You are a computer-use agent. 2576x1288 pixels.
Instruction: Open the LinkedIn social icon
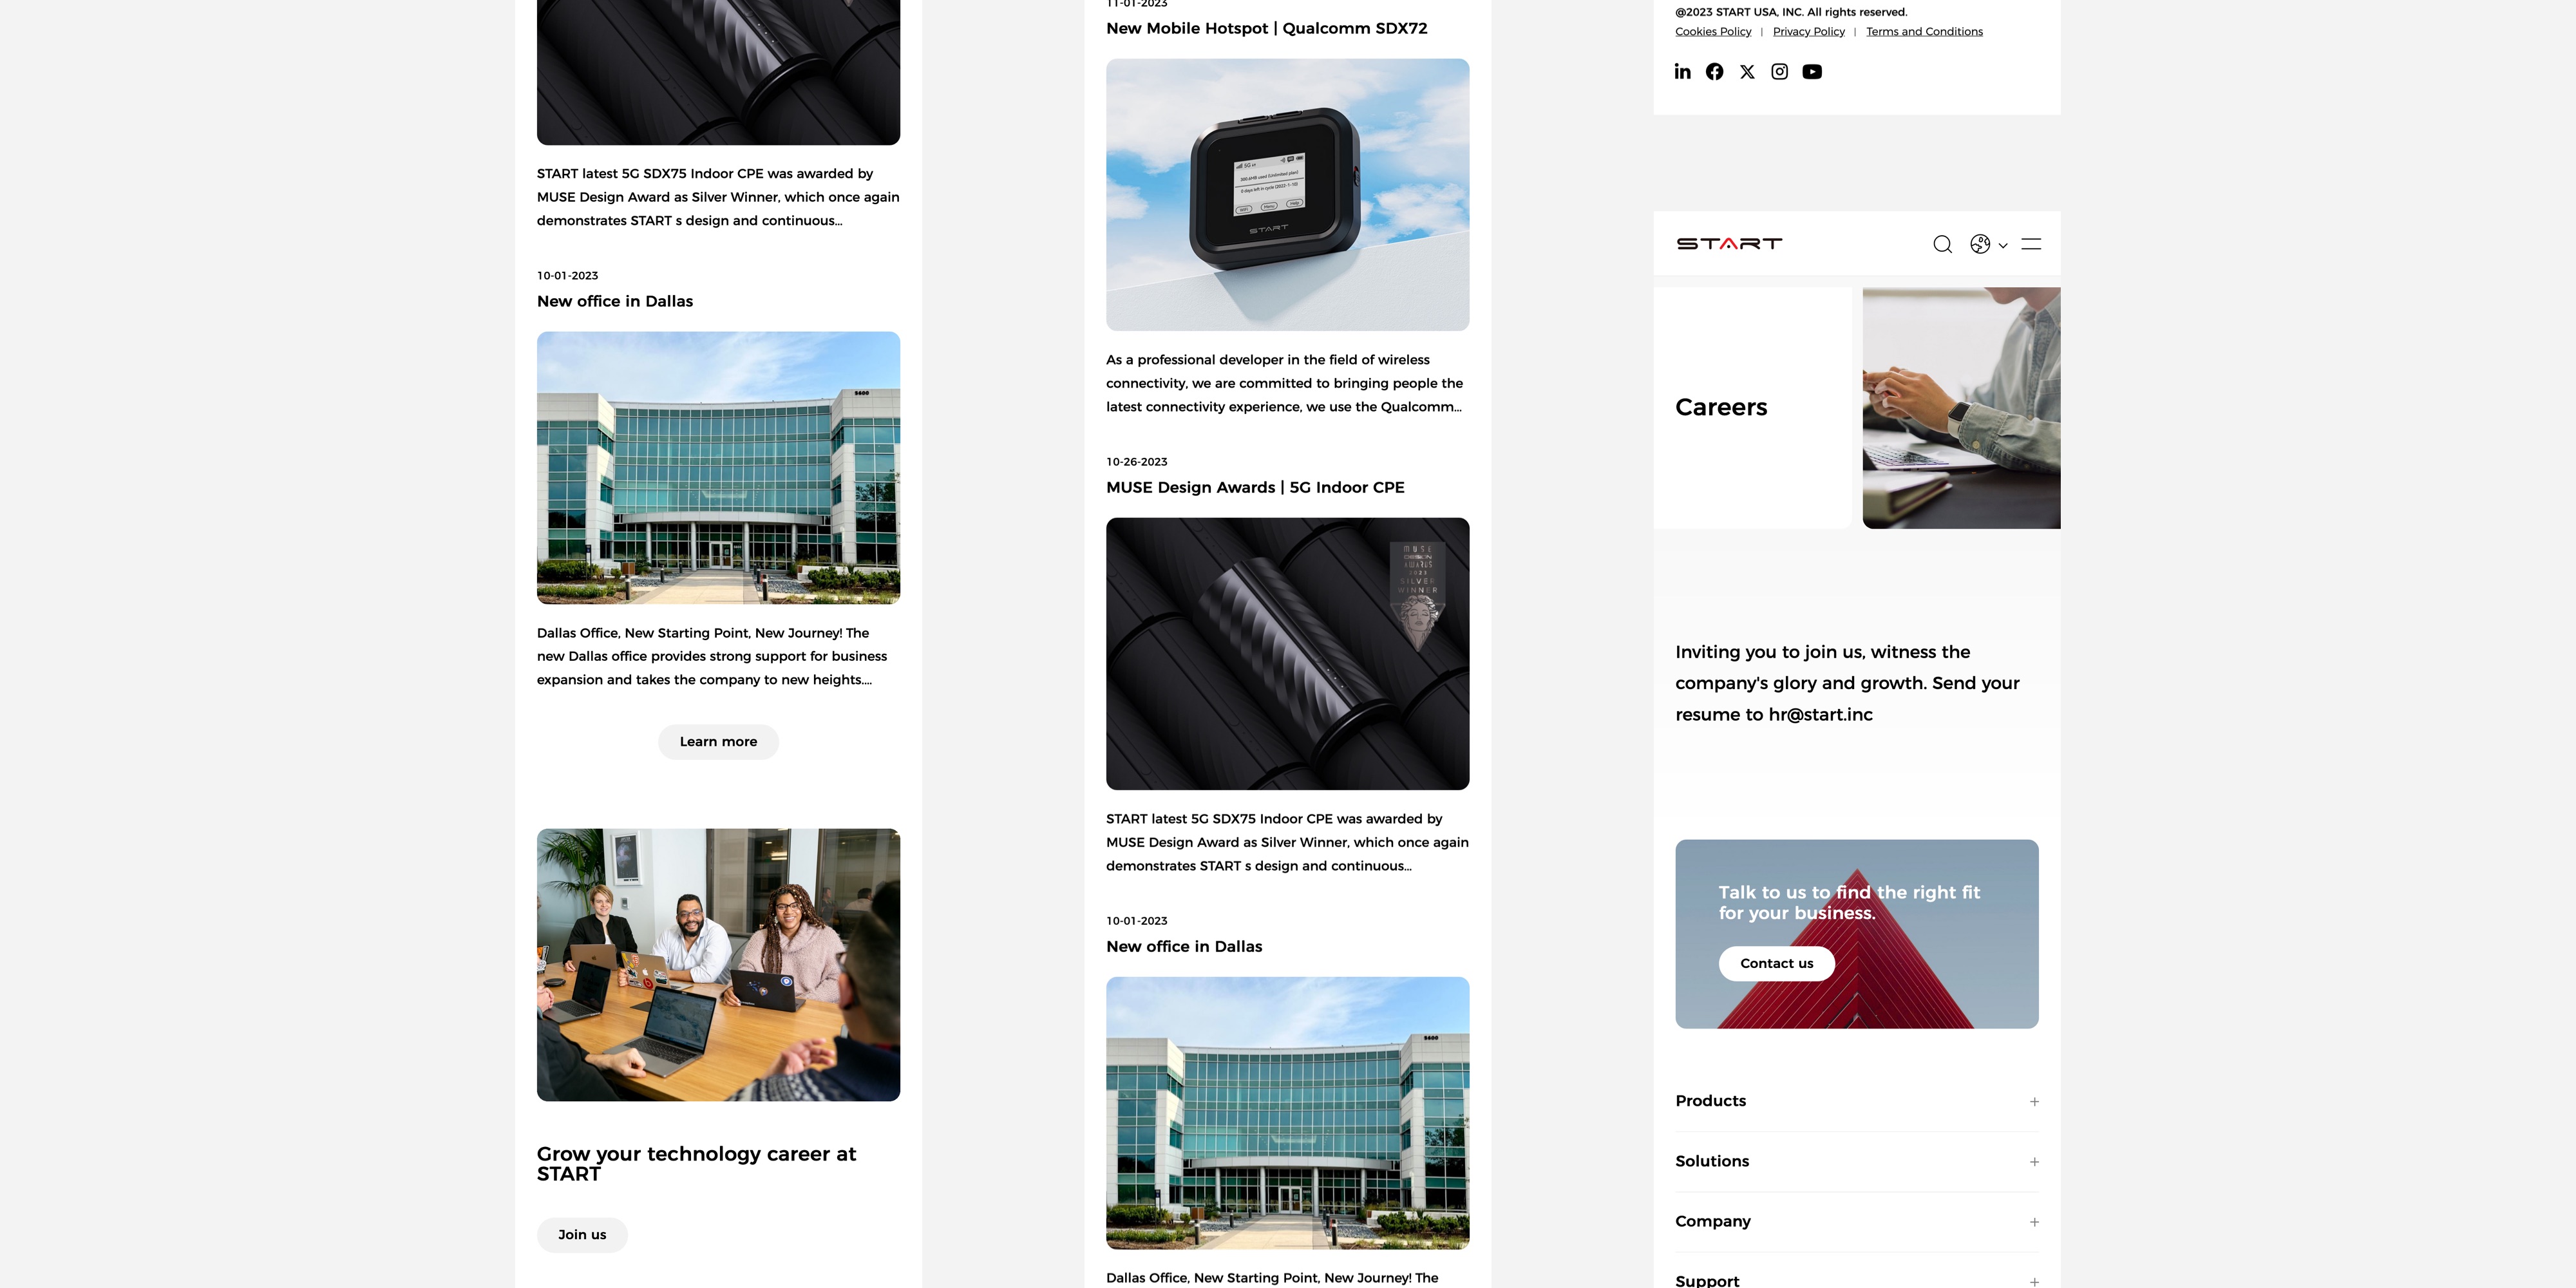(1683, 71)
